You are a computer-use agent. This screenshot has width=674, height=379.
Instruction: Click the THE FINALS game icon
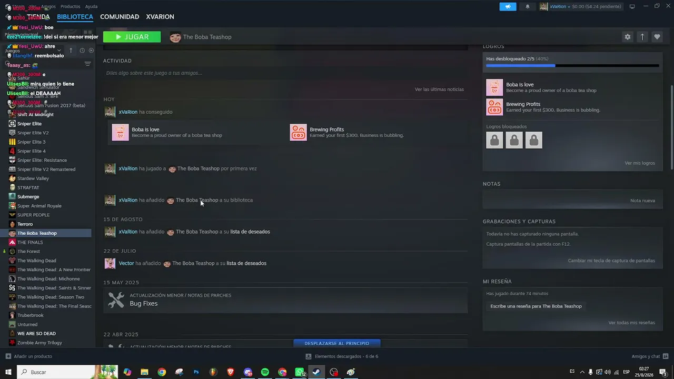click(x=12, y=242)
